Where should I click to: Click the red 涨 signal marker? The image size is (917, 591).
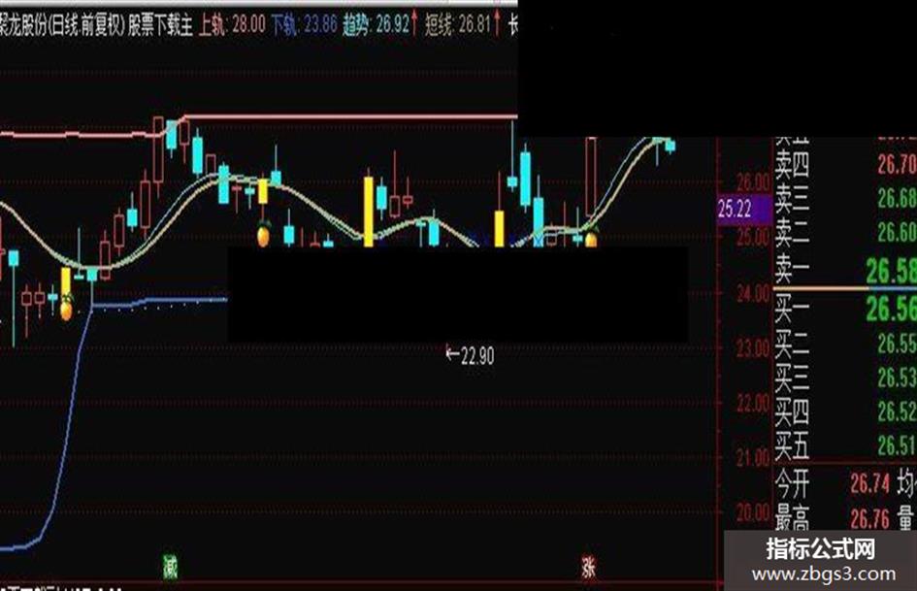589,567
